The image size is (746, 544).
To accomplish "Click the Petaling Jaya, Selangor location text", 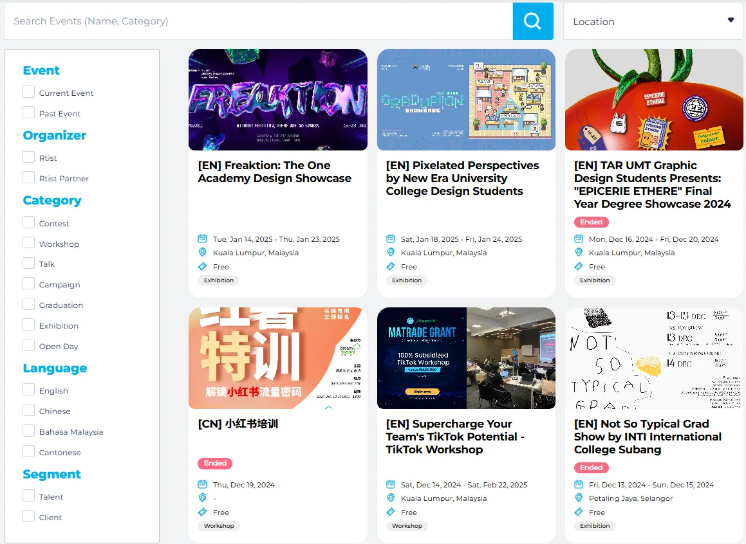I will point(630,498).
